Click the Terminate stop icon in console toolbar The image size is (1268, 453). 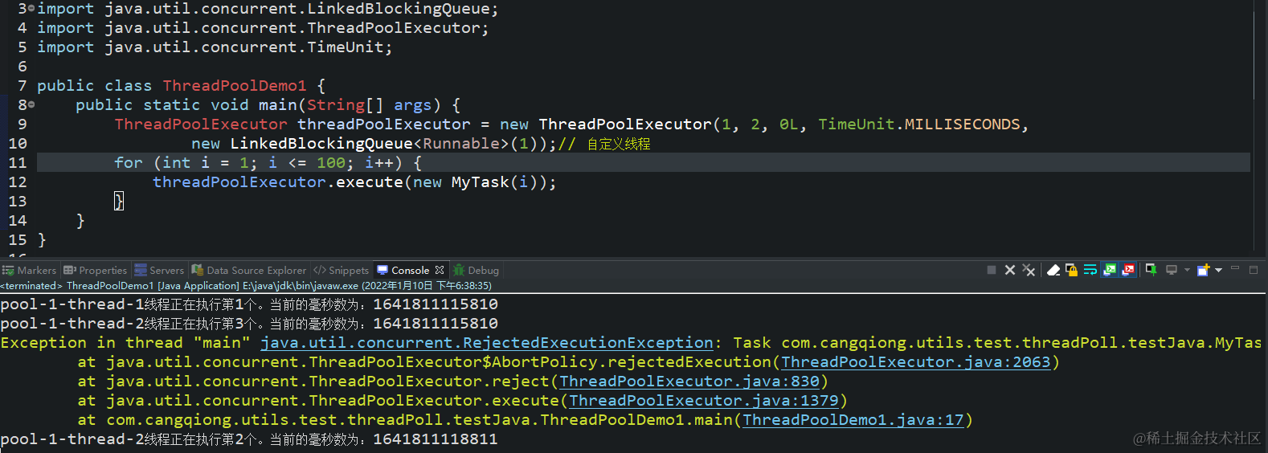click(992, 270)
